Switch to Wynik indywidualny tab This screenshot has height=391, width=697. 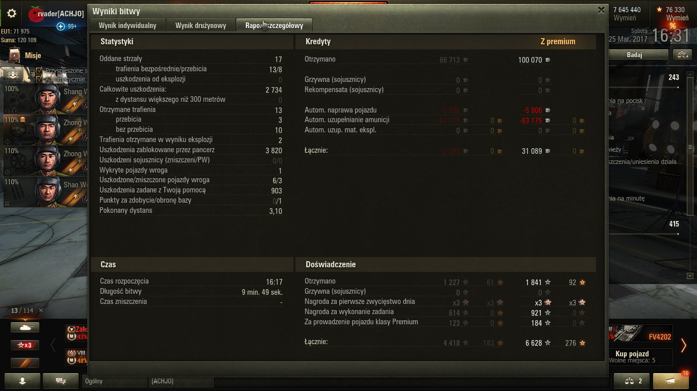click(x=128, y=25)
